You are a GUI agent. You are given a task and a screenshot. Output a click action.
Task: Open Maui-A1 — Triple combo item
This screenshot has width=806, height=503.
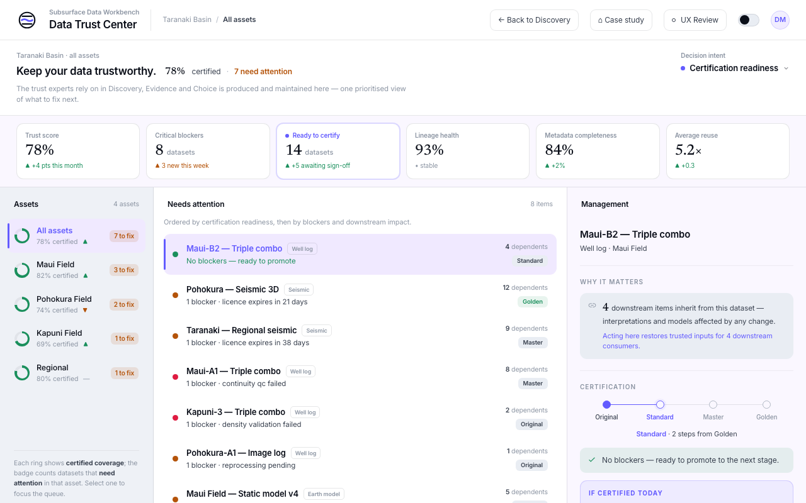[360, 377]
